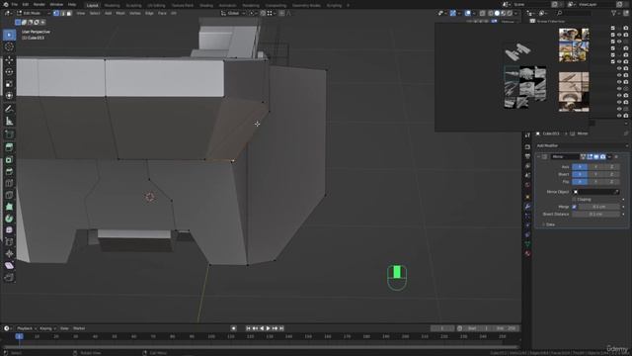
Task: Select the Smooth vertices tool
Action: 9,230
